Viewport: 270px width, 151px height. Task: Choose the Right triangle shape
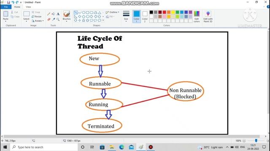[76, 17]
